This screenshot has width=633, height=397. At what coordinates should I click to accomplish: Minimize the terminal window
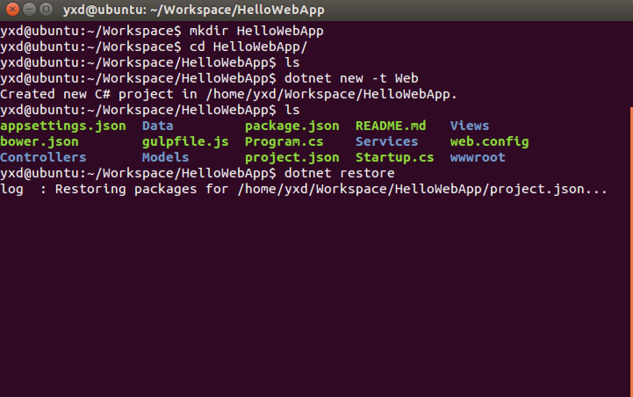pyautogui.click(x=29, y=9)
